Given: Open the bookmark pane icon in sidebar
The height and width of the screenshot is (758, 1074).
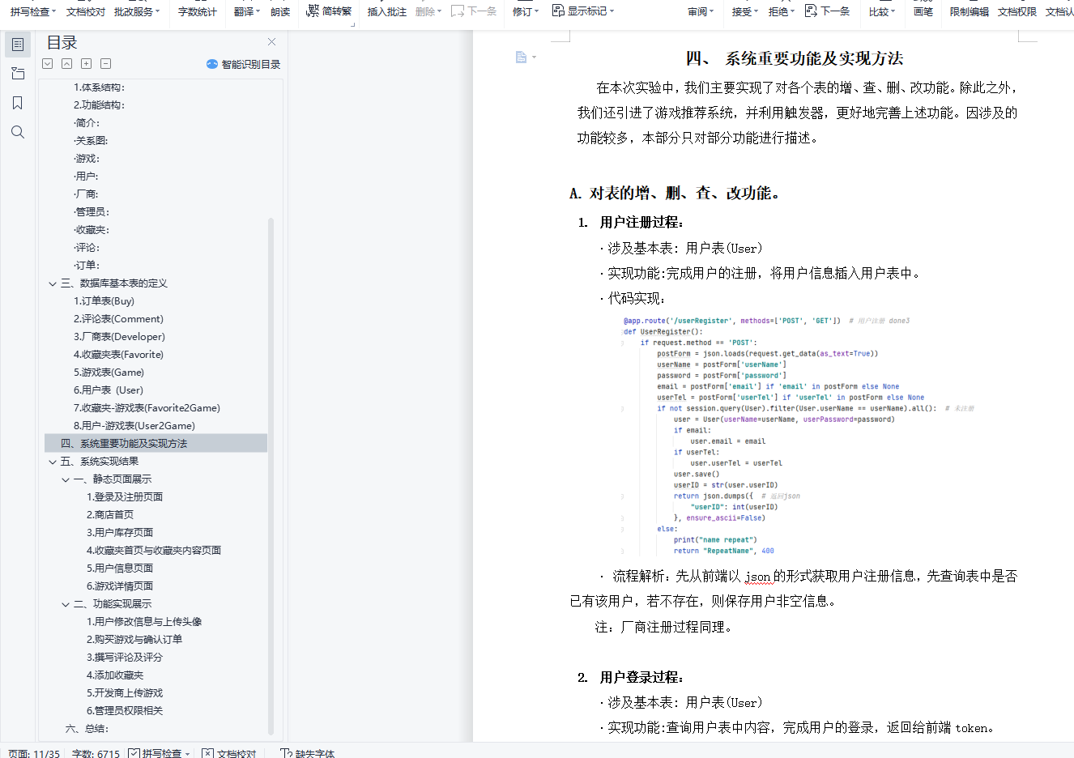Looking at the screenshot, I should (x=18, y=103).
